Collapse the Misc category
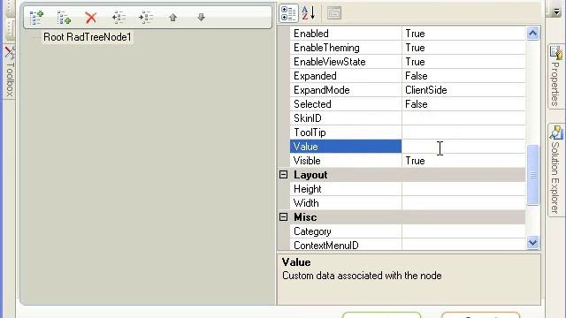Viewport: 566px width, 318px height. coord(283,217)
